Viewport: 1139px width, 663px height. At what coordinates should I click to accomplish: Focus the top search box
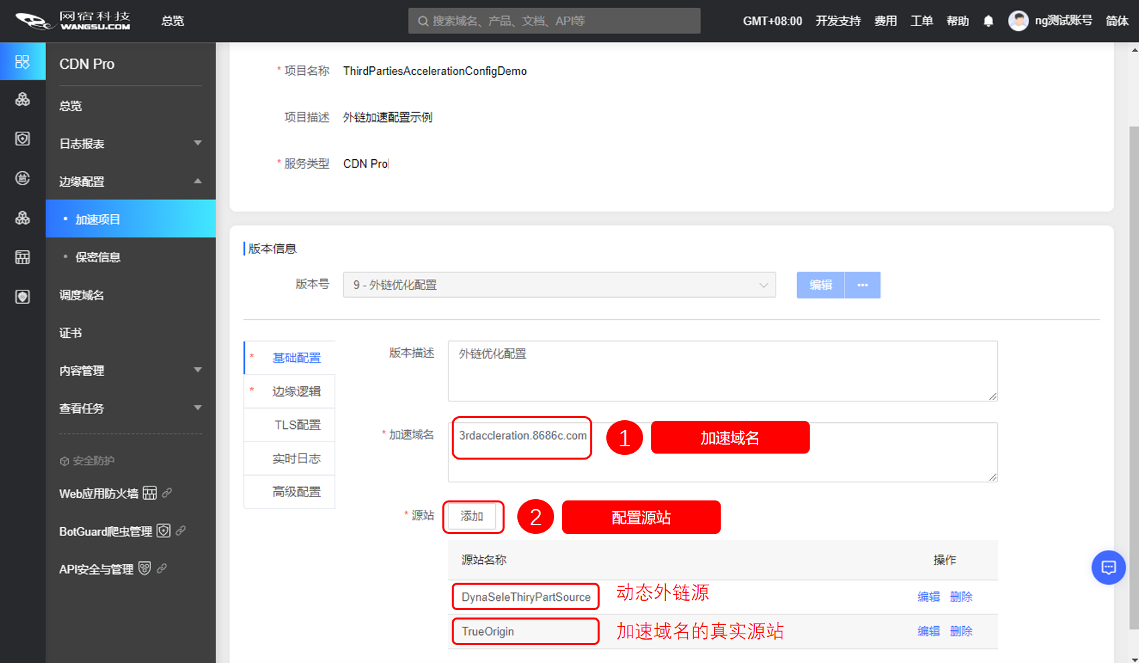point(554,21)
